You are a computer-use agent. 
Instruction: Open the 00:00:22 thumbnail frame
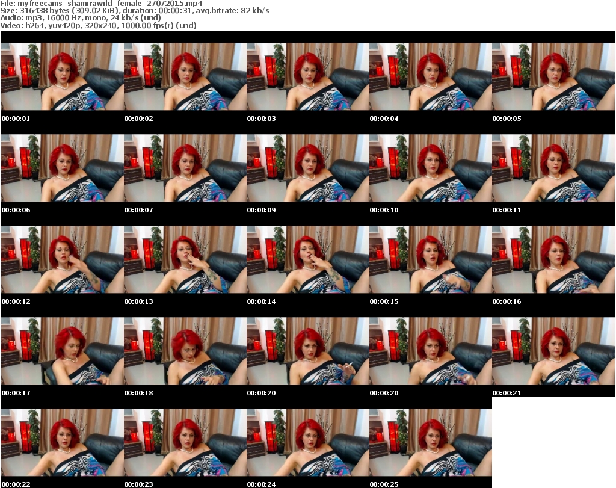[63, 442]
